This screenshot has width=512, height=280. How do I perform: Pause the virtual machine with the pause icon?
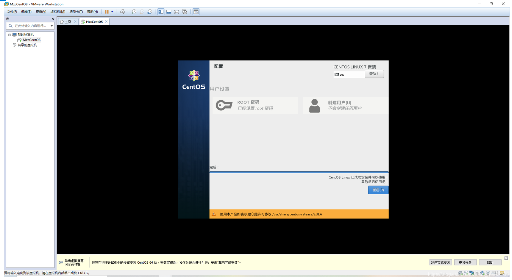pos(107,12)
